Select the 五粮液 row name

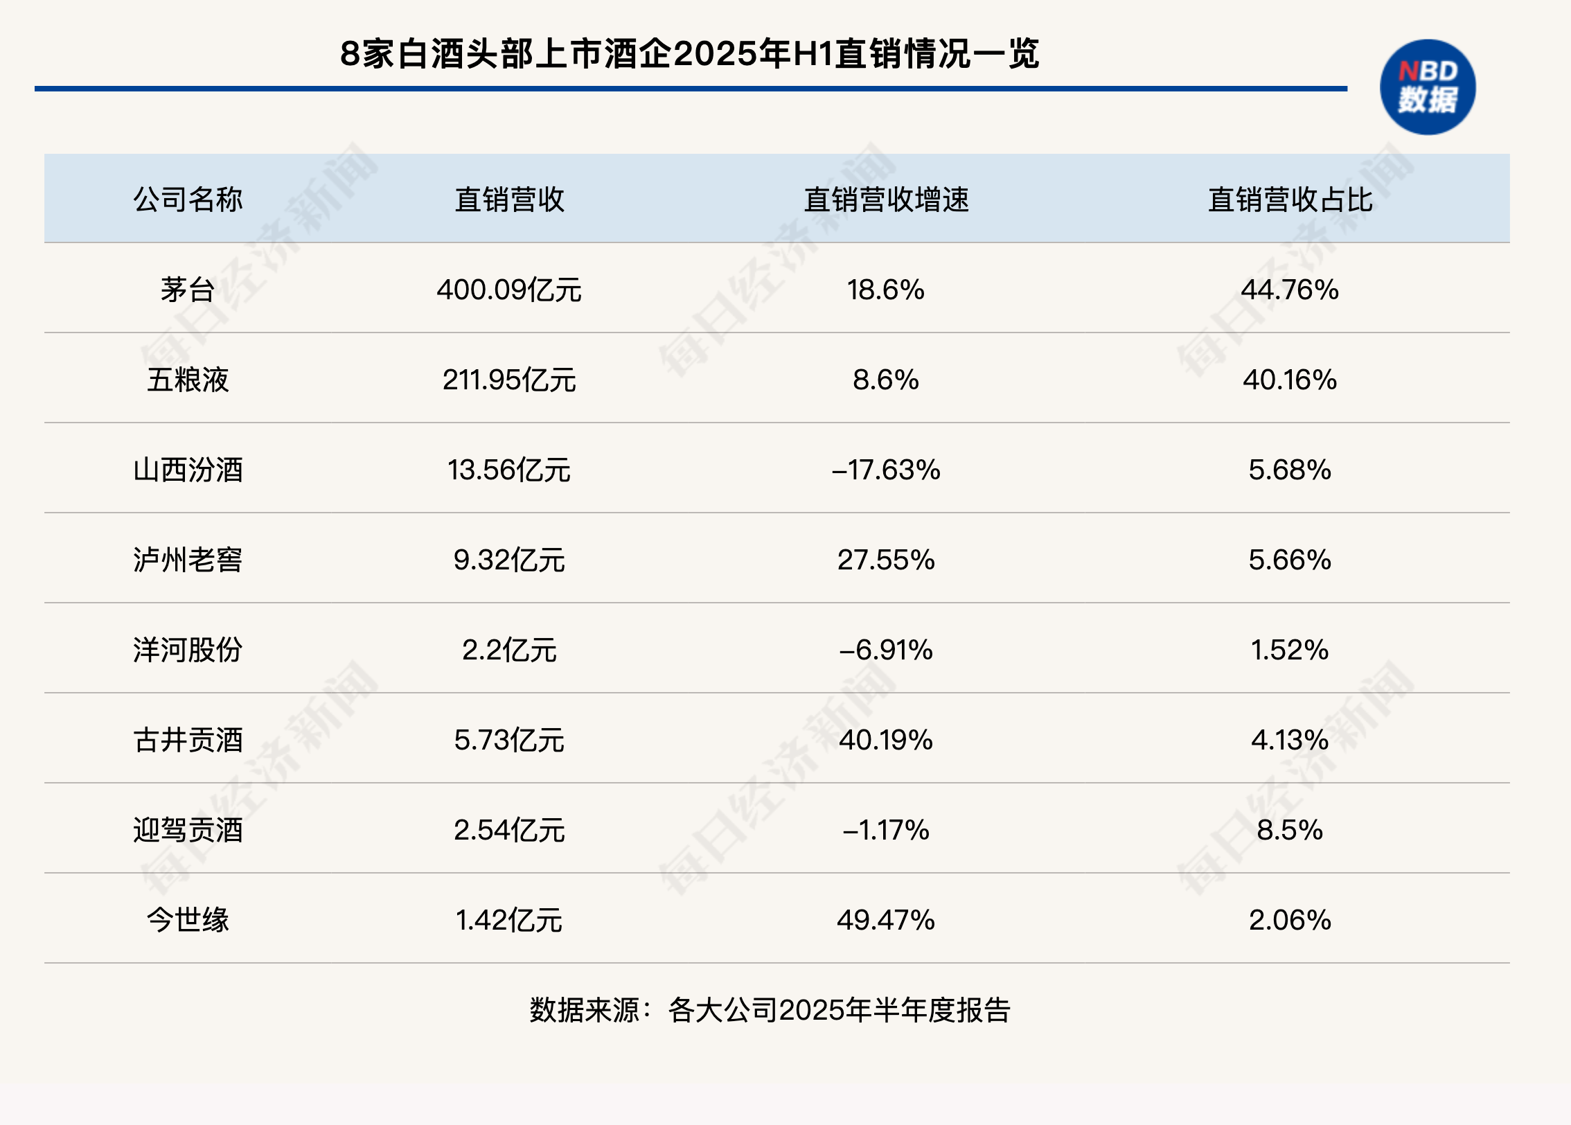point(188,380)
